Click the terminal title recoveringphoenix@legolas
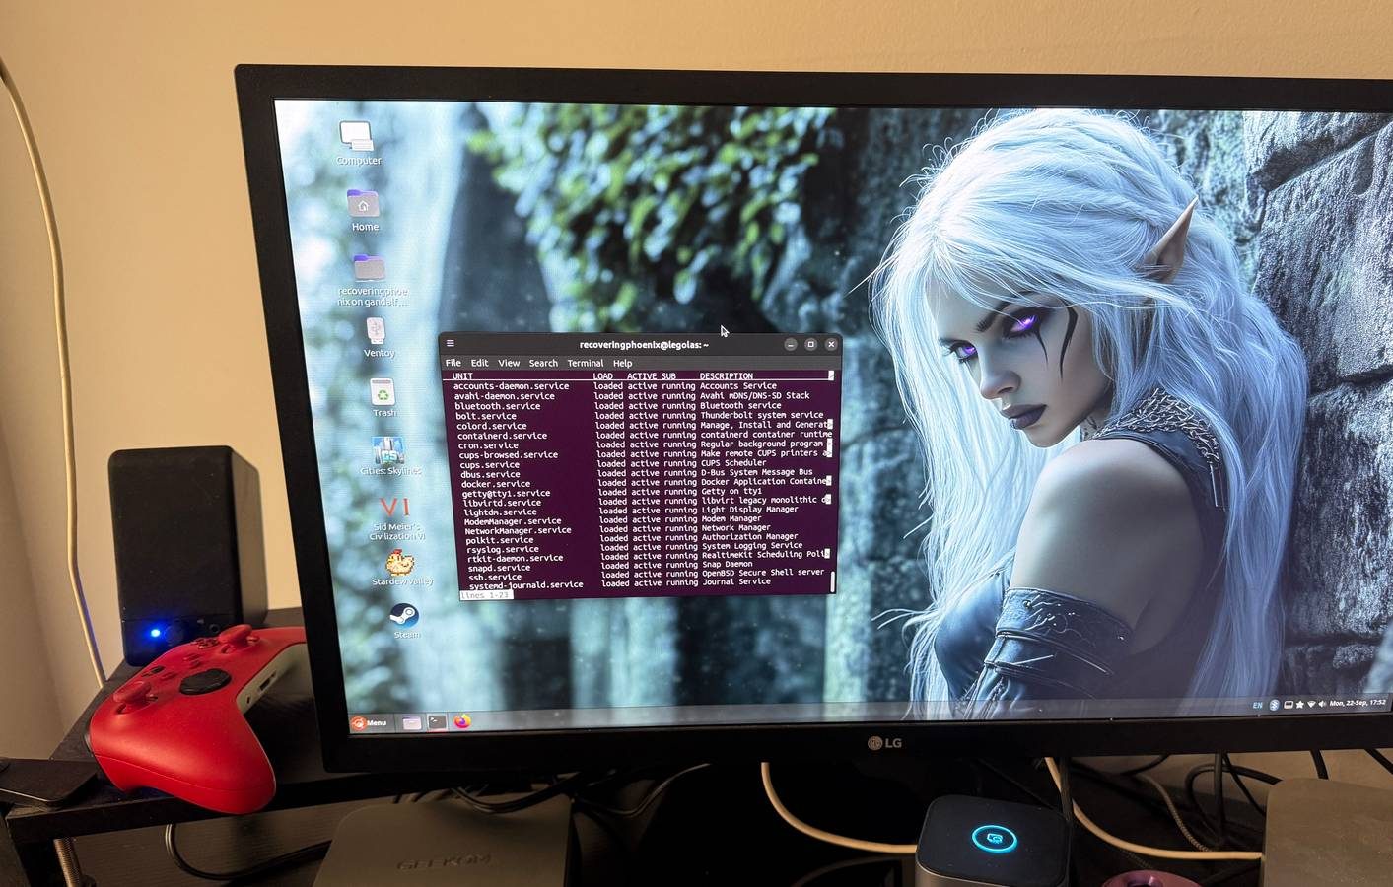This screenshot has width=1393, height=887. (644, 344)
